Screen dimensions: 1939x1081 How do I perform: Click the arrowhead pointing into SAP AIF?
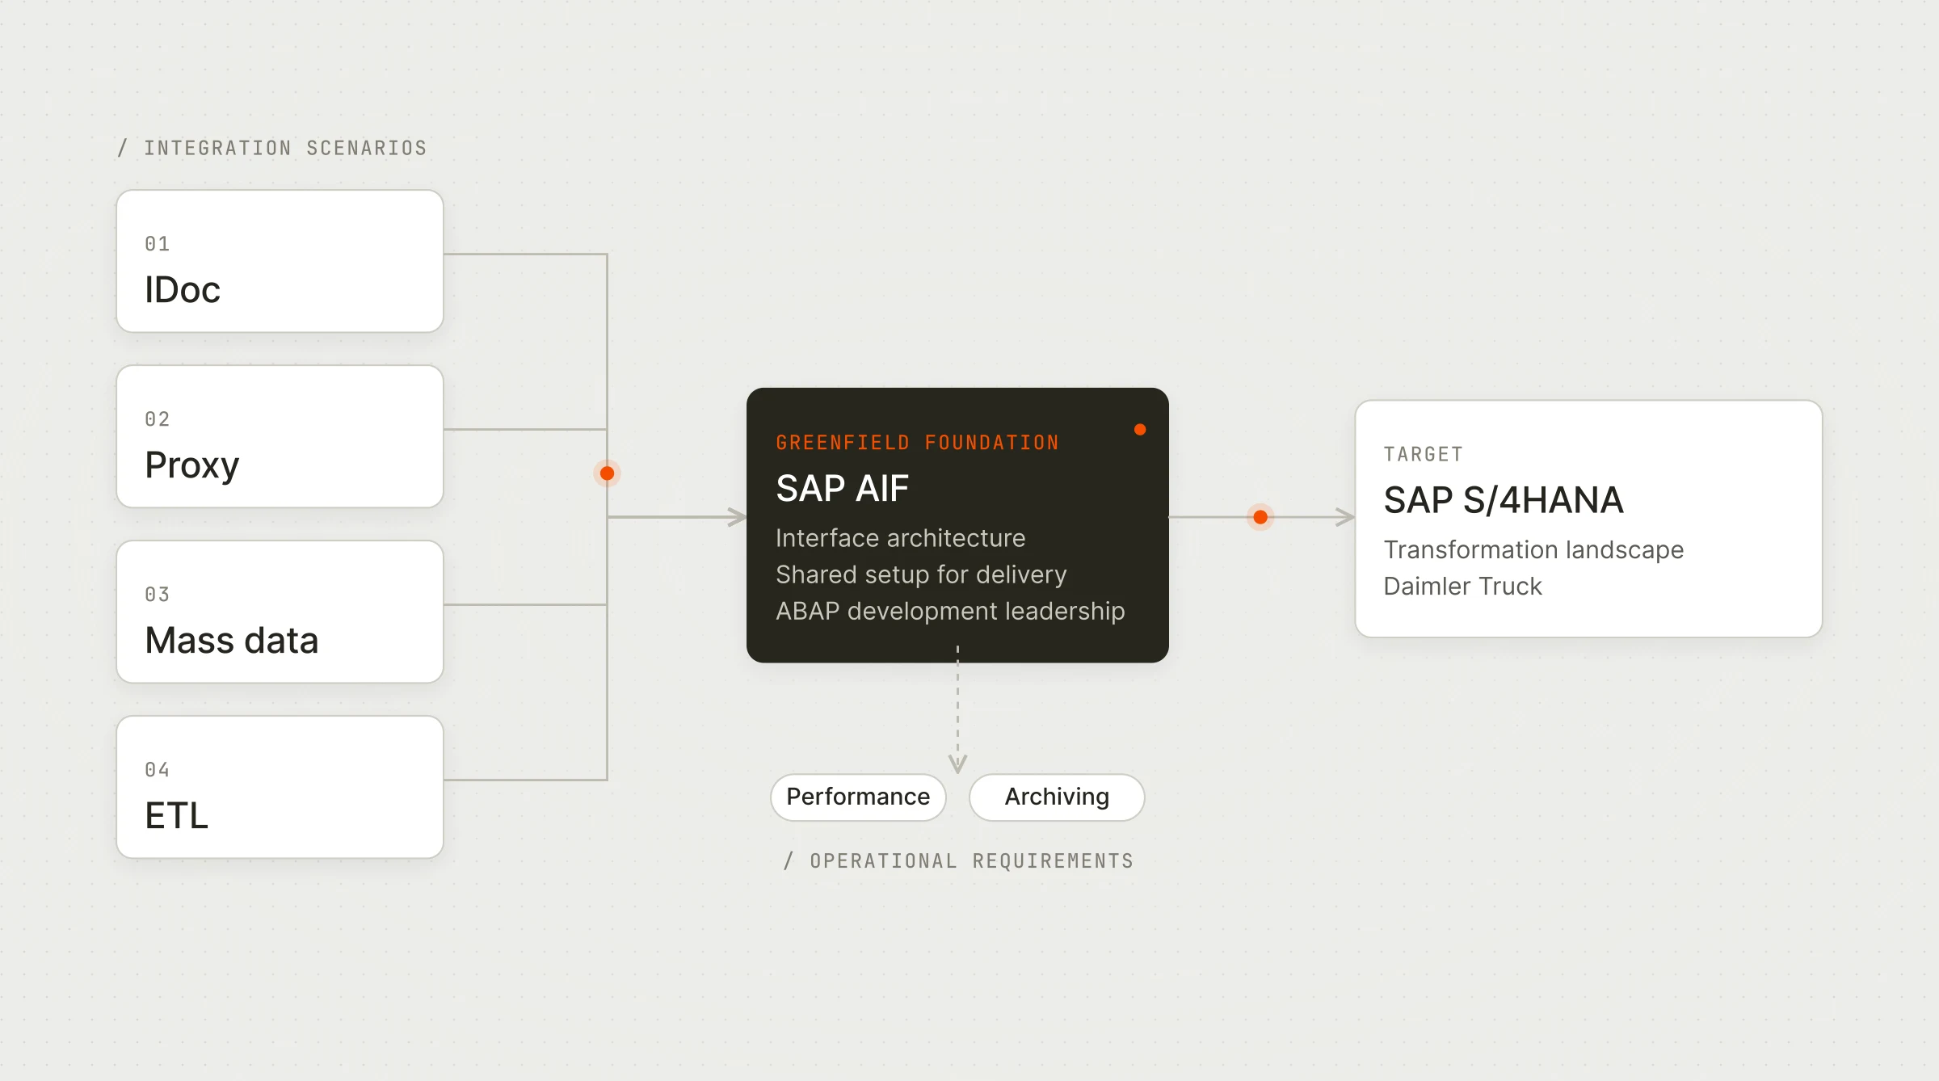[x=737, y=517]
